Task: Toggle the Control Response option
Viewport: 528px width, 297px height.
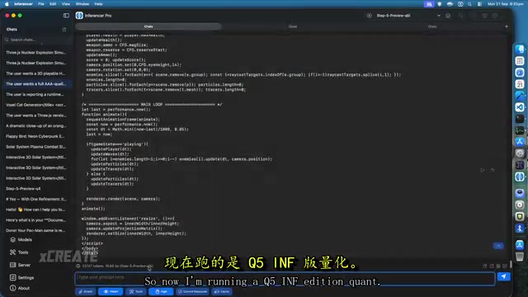Action: coord(192,291)
